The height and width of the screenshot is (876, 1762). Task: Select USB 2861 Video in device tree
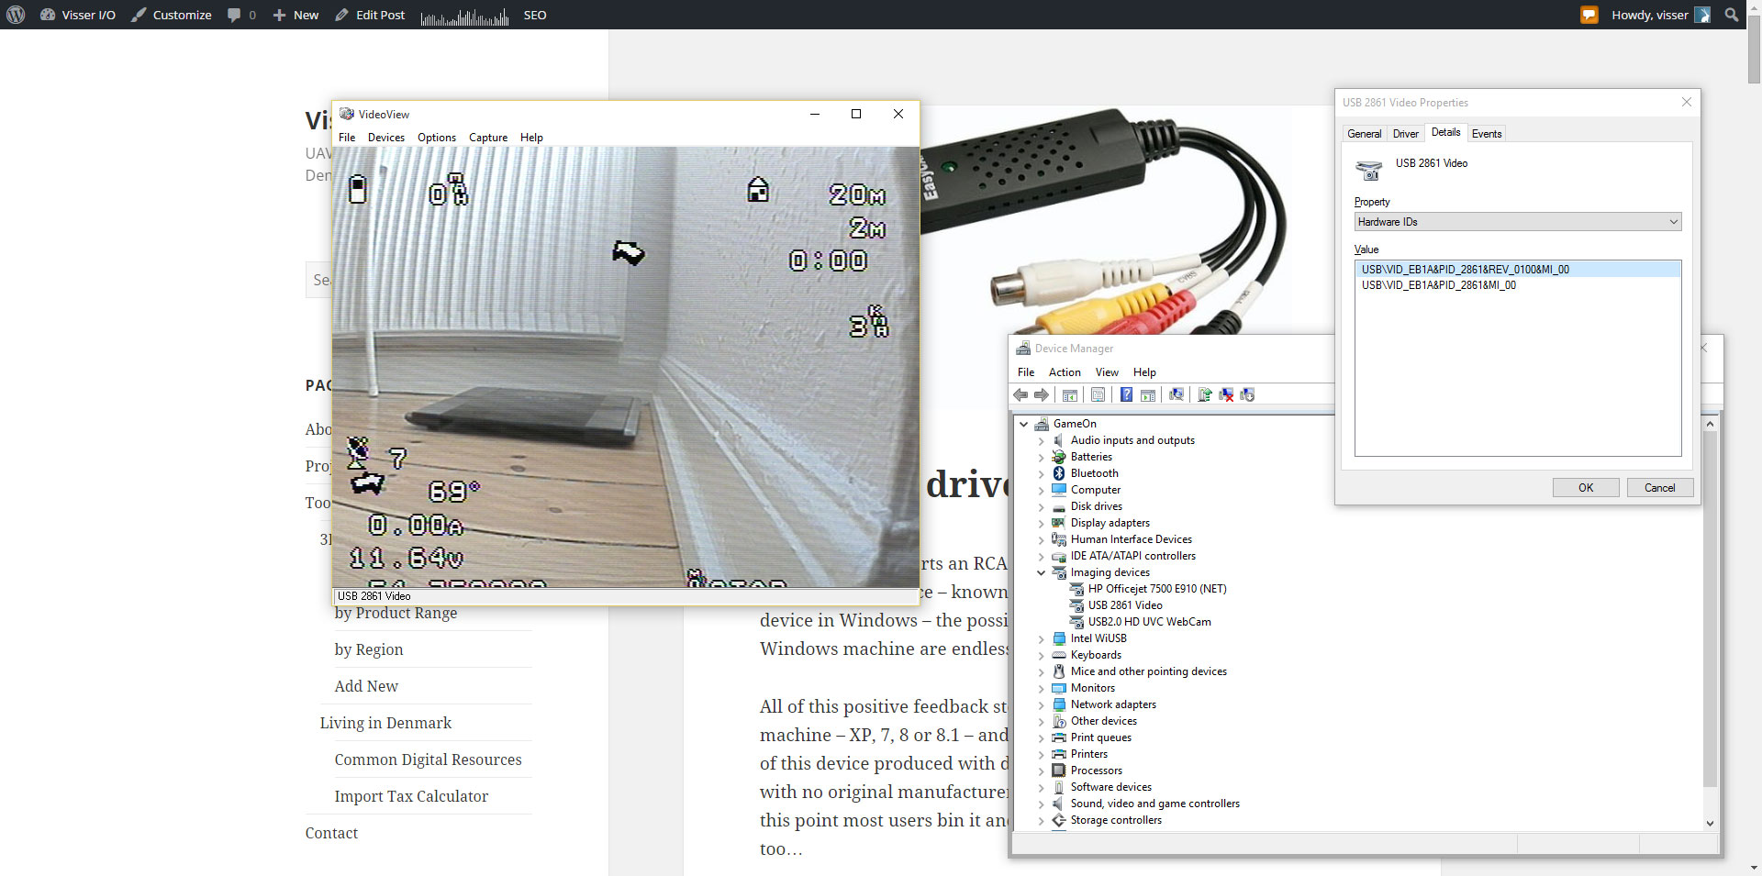click(1125, 605)
